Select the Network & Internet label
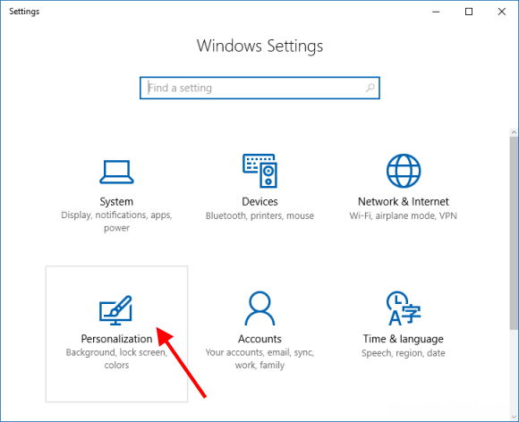This screenshot has height=422, width=519. coord(404,201)
